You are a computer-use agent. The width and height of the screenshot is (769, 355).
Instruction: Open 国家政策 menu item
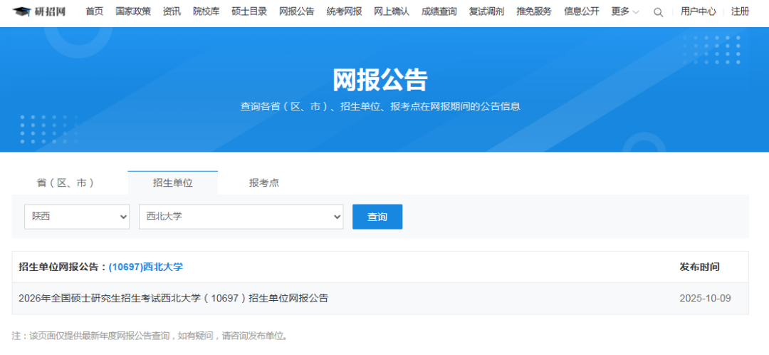coord(133,12)
